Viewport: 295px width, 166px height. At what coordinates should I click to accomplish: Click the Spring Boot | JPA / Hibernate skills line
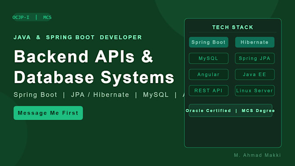99,94
